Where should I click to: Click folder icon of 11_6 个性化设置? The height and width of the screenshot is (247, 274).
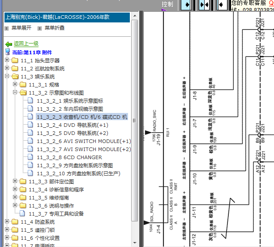[x=15, y=238]
